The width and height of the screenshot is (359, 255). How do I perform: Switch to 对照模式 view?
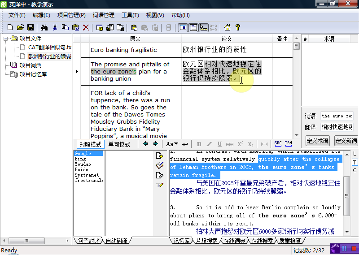click(x=91, y=144)
